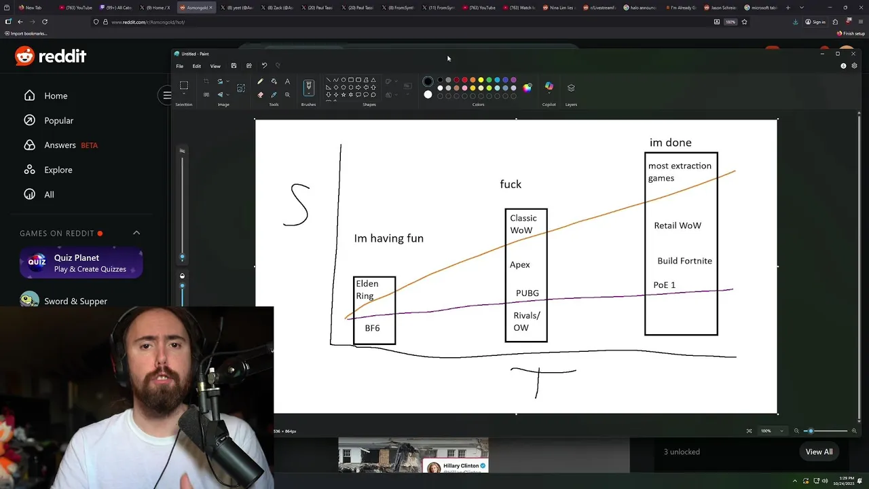Pick the yellow color swatch

(x=481, y=80)
